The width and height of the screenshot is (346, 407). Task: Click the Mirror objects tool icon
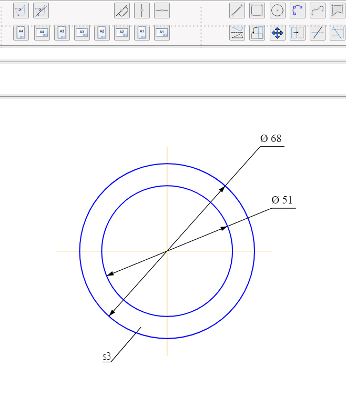tap(237, 33)
